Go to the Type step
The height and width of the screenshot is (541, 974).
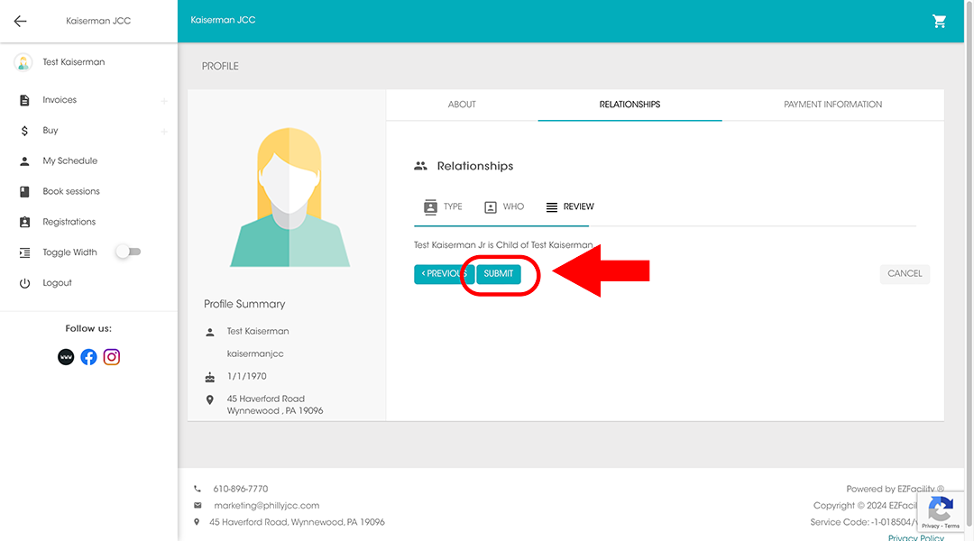click(443, 206)
